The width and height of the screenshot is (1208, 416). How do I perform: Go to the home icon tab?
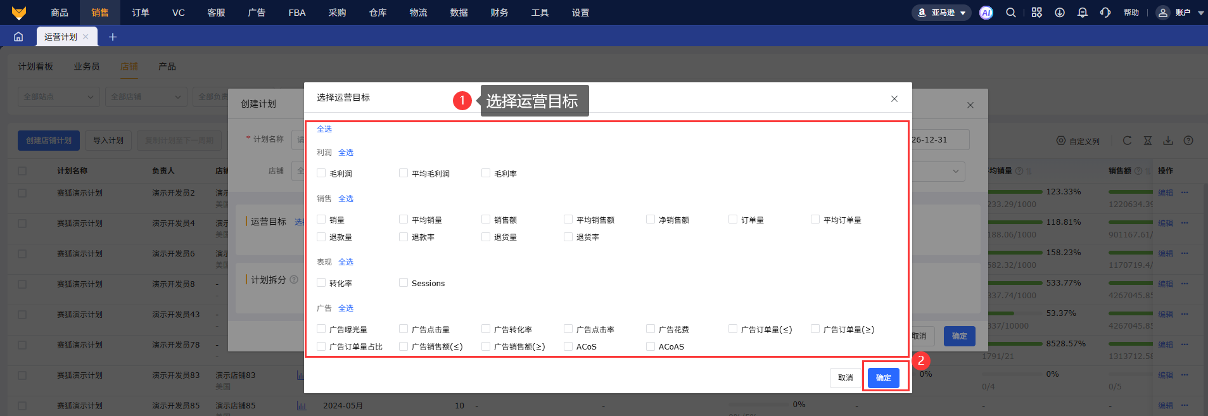click(18, 37)
